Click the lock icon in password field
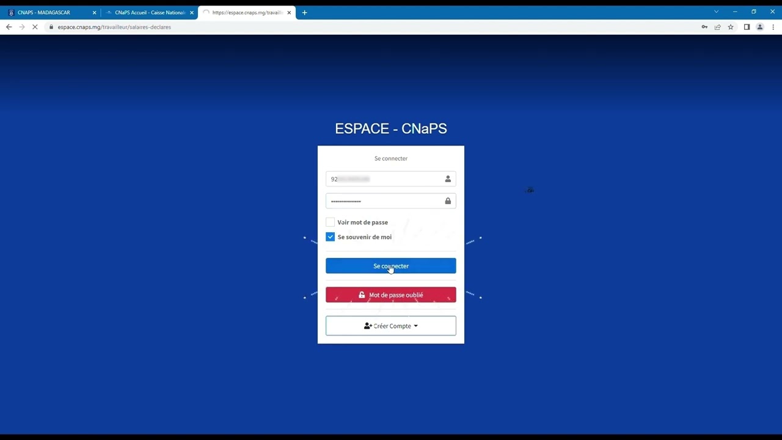Image resolution: width=782 pixels, height=440 pixels. click(448, 201)
